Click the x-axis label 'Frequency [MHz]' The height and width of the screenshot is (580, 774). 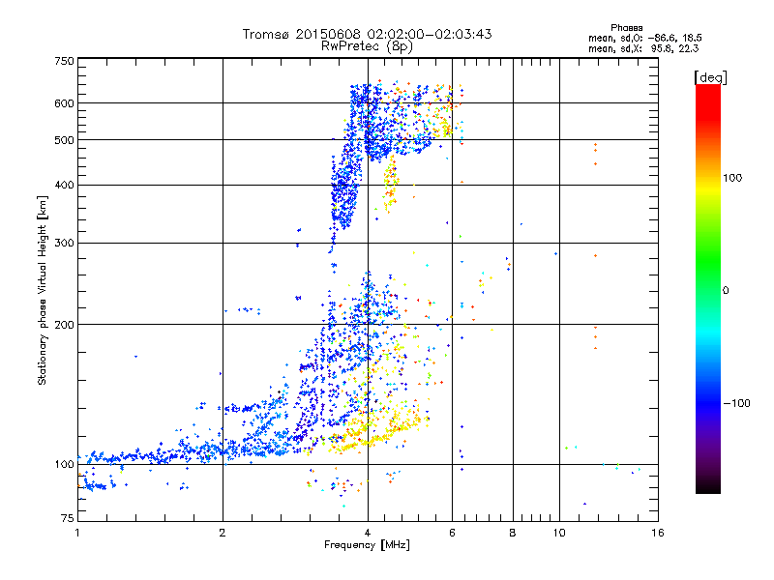(367, 545)
